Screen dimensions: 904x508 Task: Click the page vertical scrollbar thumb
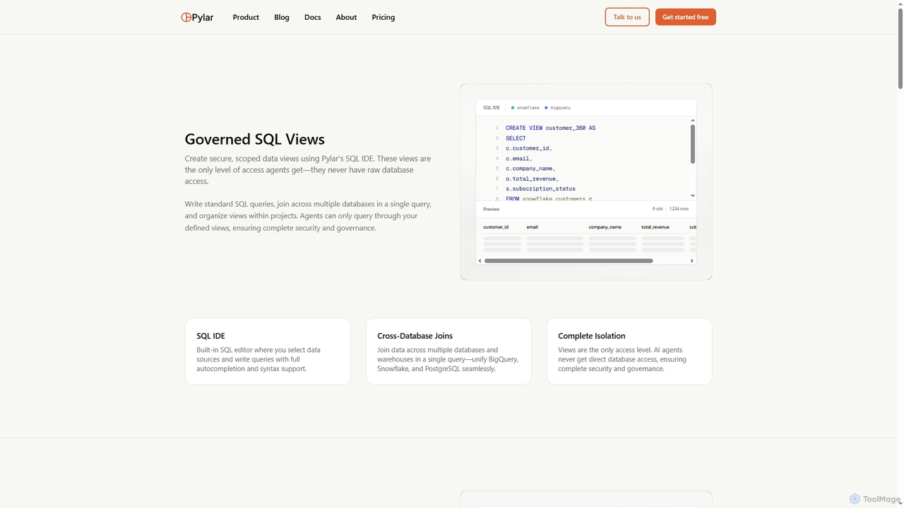[x=900, y=49]
